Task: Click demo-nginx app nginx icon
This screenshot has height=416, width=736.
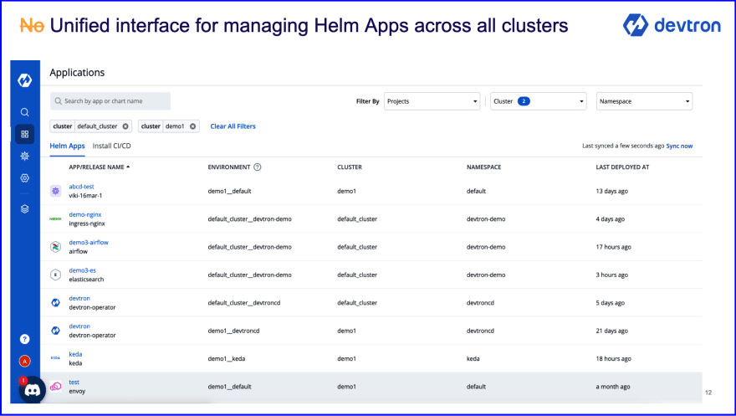Action: 55,218
